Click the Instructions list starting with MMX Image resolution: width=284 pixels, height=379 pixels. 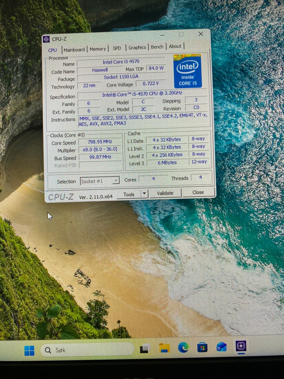click(x=143, y=120)
